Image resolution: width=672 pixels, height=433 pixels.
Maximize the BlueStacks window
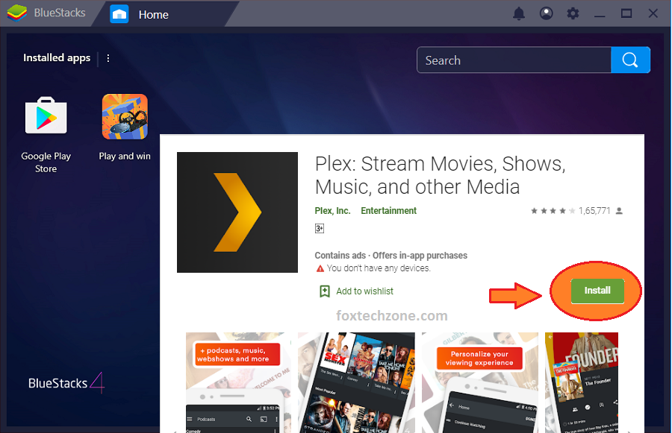pyautogui.click(x=626, y=13)
